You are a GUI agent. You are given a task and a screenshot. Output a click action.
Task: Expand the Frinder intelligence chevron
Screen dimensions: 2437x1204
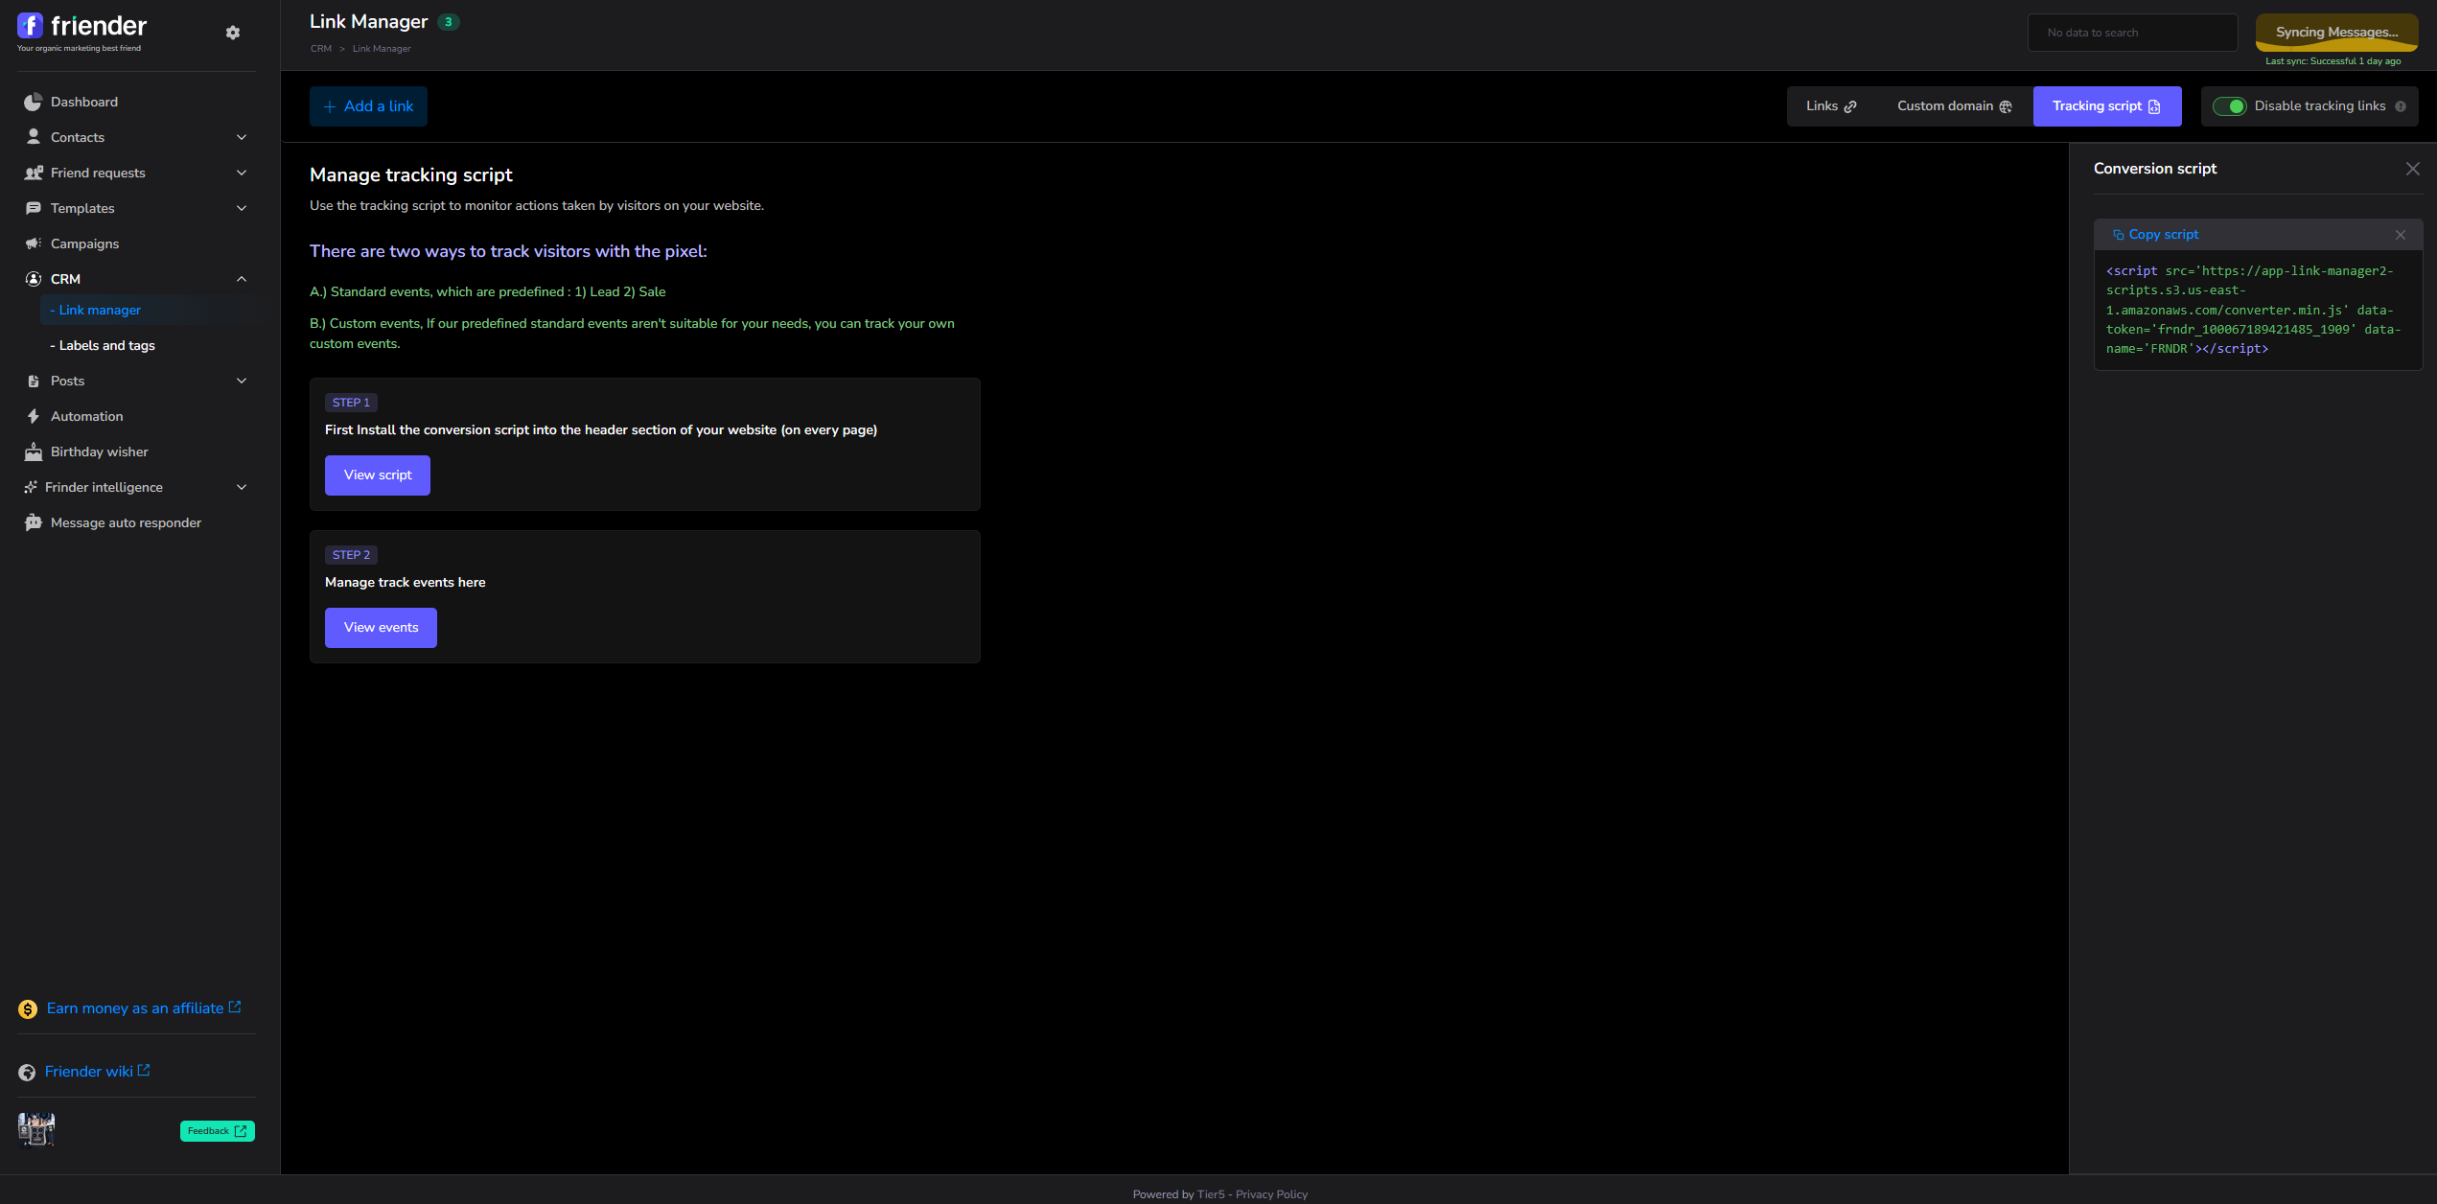[x=242, y=487]
